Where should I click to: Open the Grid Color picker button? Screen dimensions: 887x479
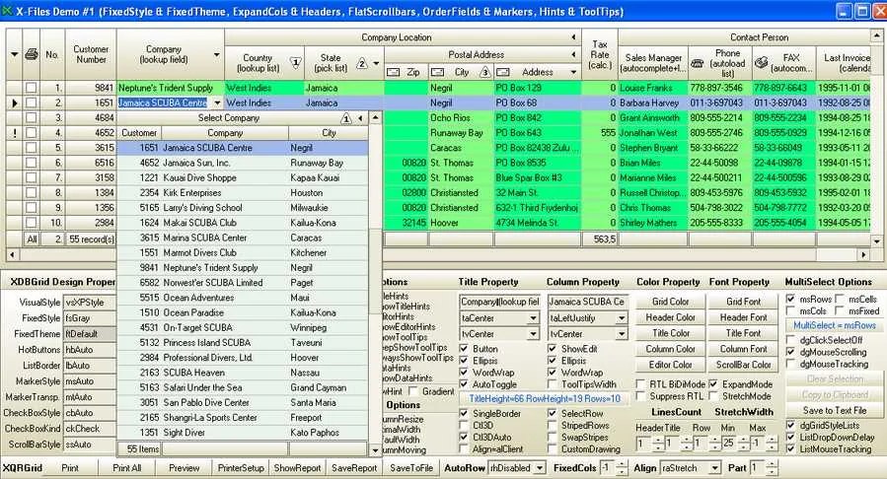(x=670, y=302)
